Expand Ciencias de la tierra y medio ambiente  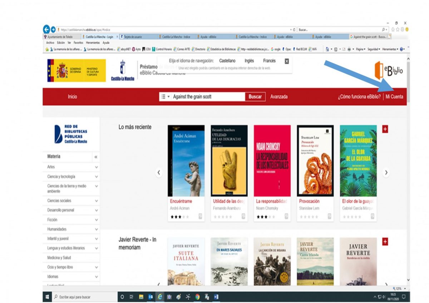click(x=97, y=187)
